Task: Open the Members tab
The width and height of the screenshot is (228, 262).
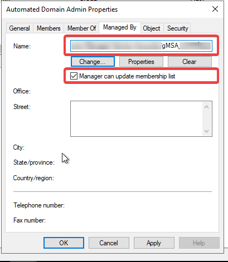Action: pos(48,28)
